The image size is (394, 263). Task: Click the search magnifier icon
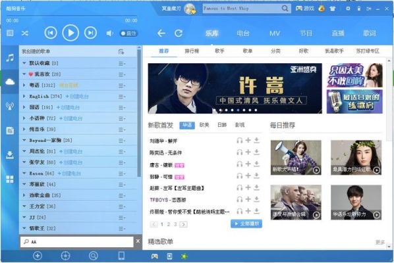[x=285, y=9]
